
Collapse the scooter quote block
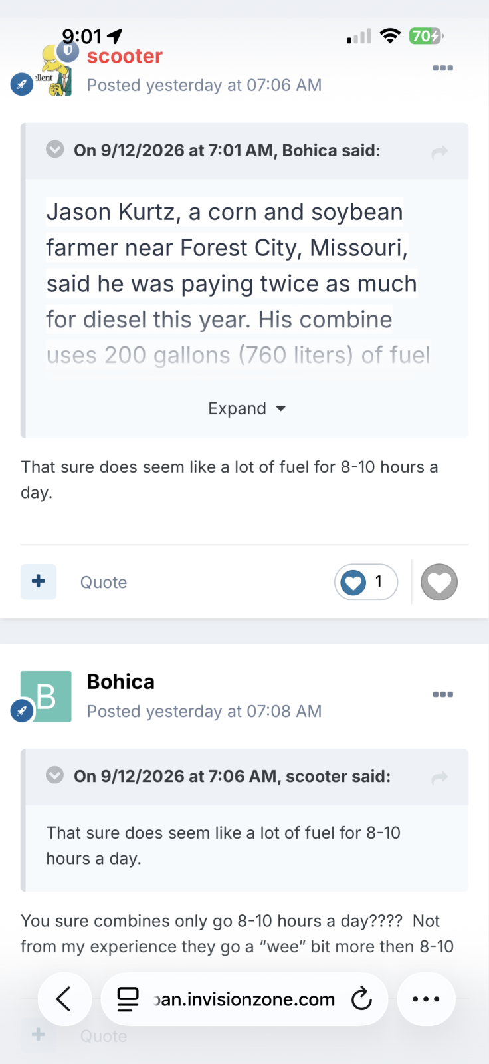tap(55, 775)
